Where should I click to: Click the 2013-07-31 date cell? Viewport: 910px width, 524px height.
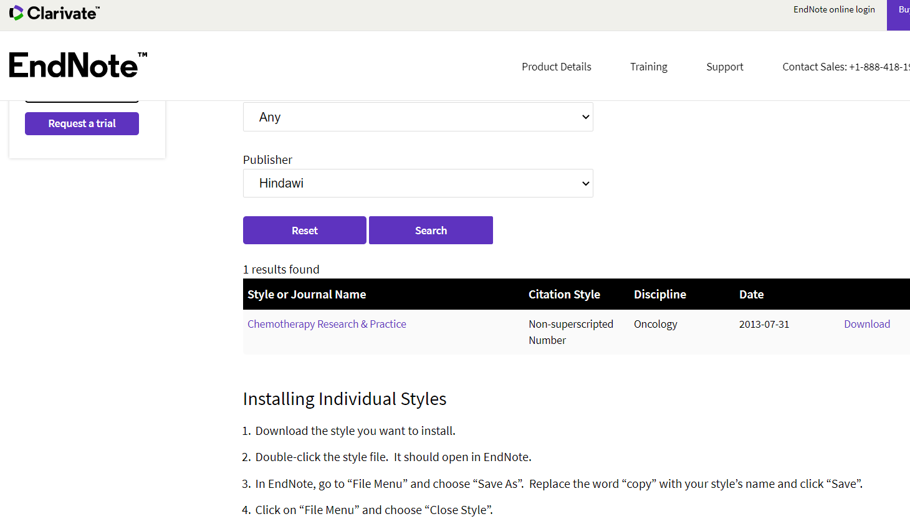(764, 324)
